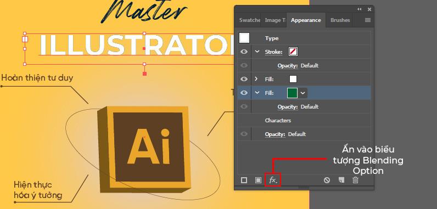
Task: Collapse the panel with the double-arrow icon
Action: [360, 9]
